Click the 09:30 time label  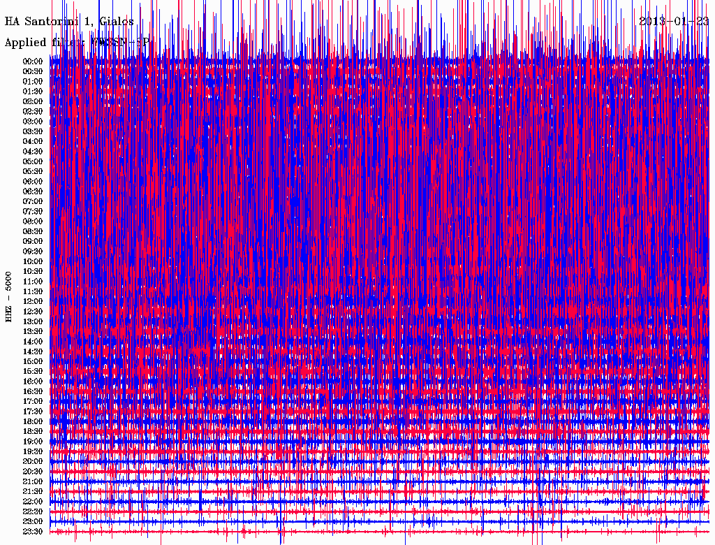point(33,251)
